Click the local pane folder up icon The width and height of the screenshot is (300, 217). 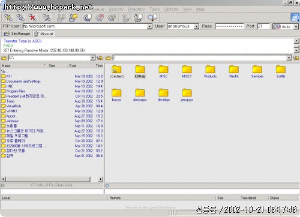click(100, 58)
